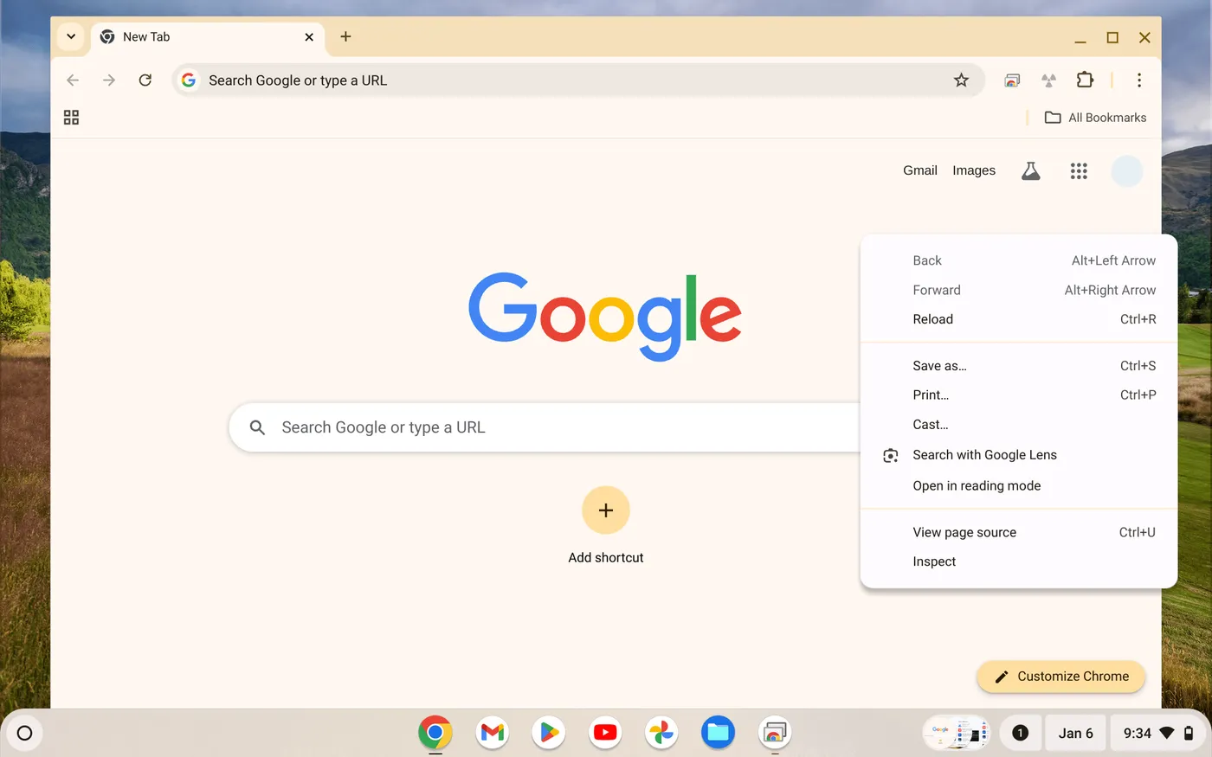Click the radiation-symbol extension icon

coord(1048,80)
